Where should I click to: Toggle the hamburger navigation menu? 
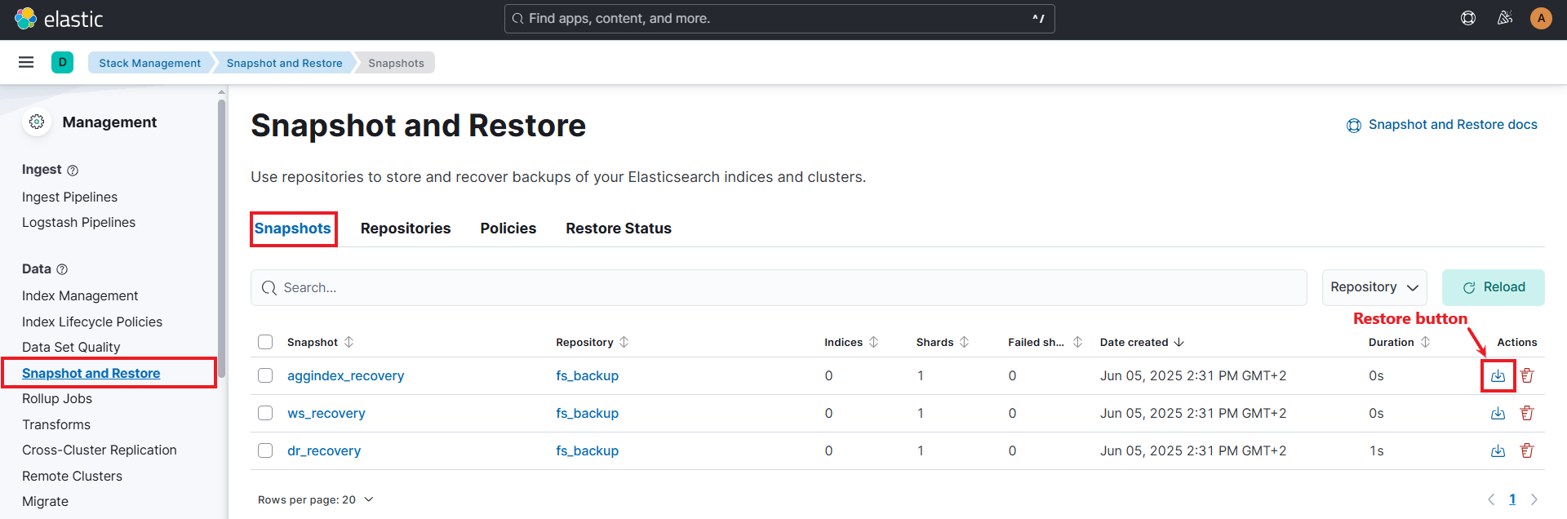point(26,62)
